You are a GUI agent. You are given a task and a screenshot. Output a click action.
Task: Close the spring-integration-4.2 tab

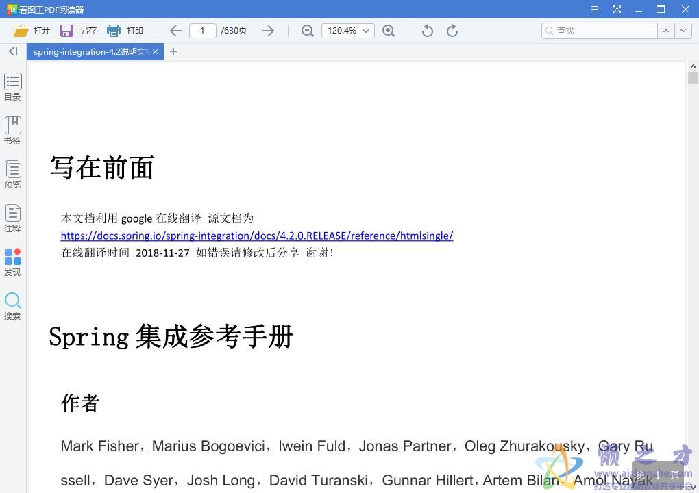pyautogui.click(x=155, y=51)
